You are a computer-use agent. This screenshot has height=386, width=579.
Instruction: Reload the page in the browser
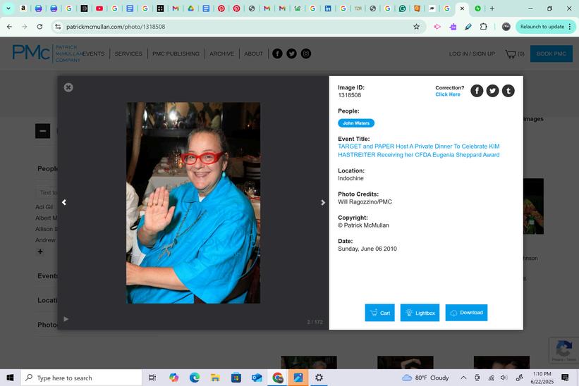click(x=39, y=27)
